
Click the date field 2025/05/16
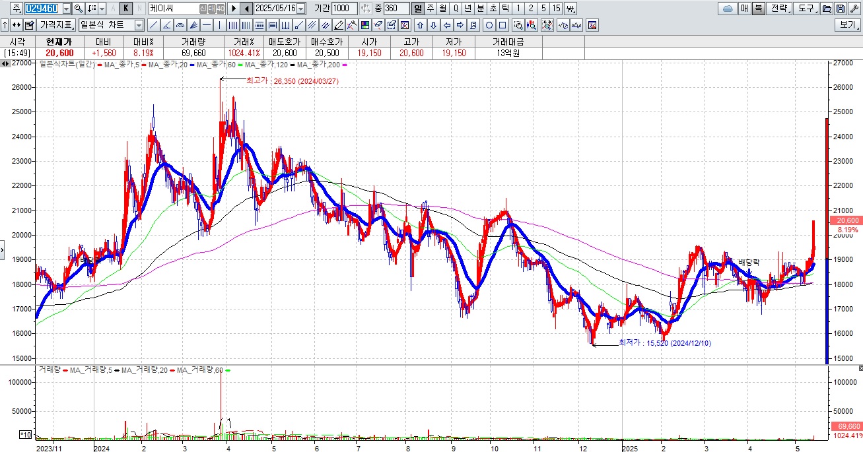pos(275,9)
